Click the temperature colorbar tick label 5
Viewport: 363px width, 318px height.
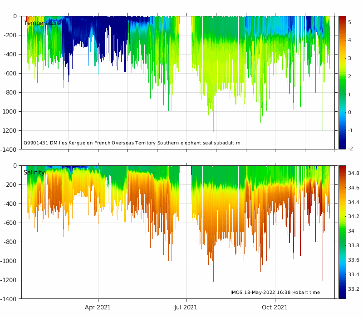pyautogui.click(x=349, y=22)
